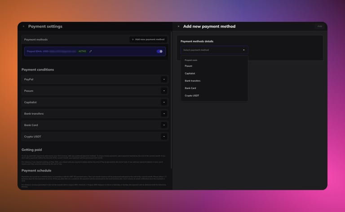Click the Getting paid heading
Image resolution: width=345 pixels, height=212 pixels.
point(32,150)
